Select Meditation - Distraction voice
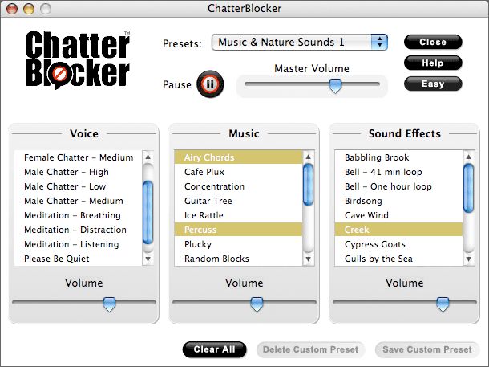This screenshot has height=367, width=489. point(79,230)
